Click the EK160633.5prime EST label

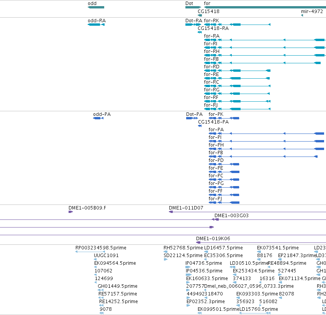[x=207, y=279]
